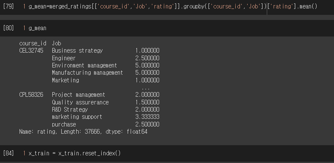
Task: Click the CPL58326 index label
Action: tap(31, 95)
